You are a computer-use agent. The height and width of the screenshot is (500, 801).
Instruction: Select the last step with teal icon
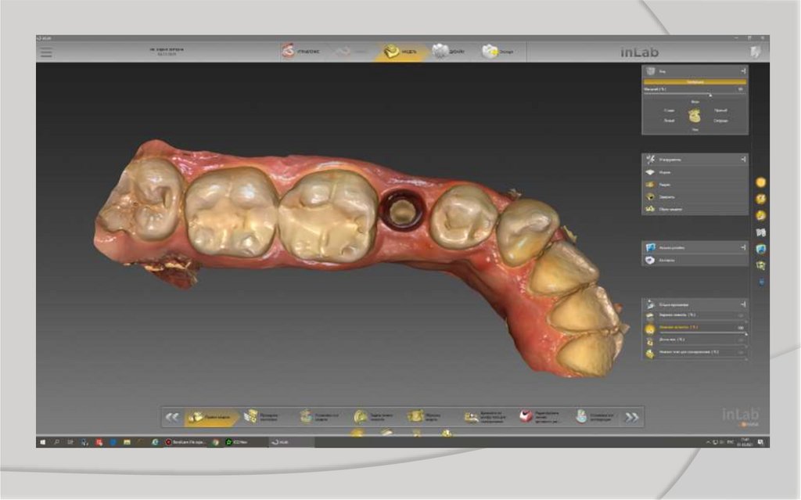click(x=595, y=416)
